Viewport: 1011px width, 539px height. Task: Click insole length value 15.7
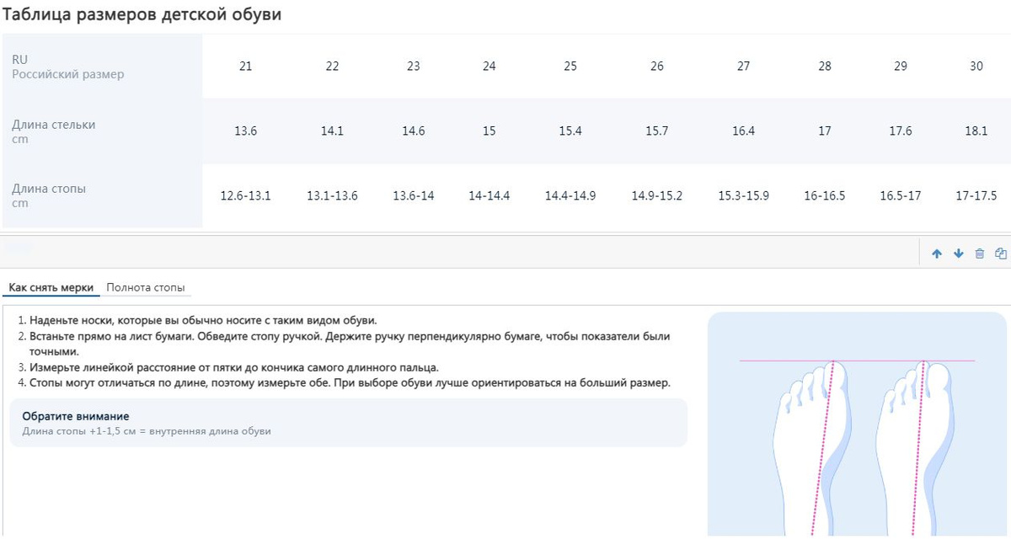tap(657, 131)
